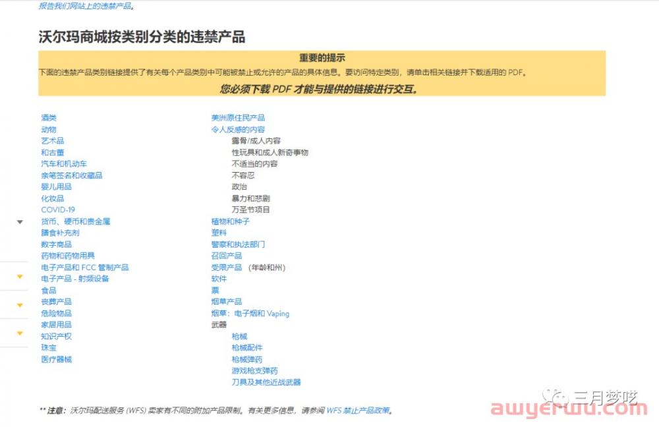Screen dimensions: 659x427
Task: Open the WFS 禁止产品政策 link
Action: pyautogui.click(x=358, y=411)
